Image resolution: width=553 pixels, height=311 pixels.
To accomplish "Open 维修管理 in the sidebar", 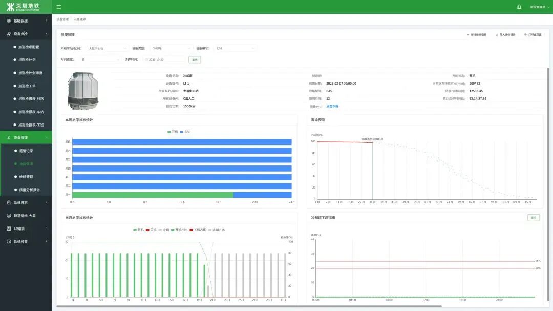I will pyautogui.click(x=26, y=177).
